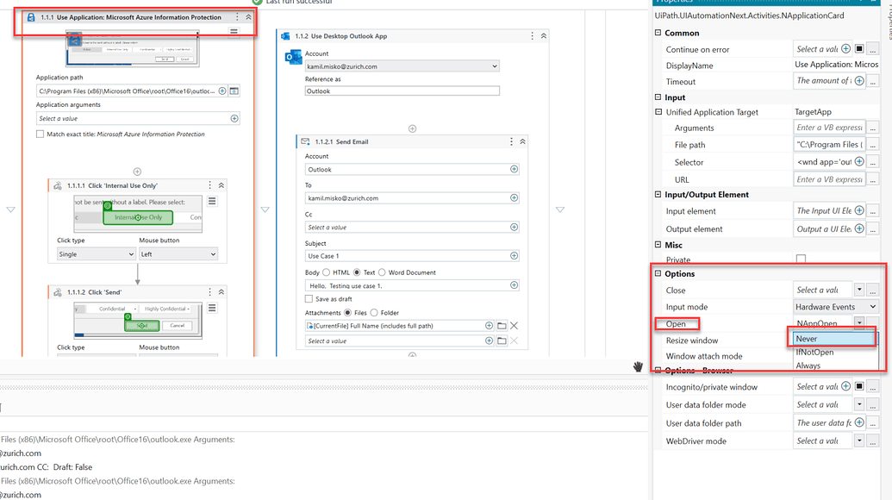Collapse Input/Output Element properties section
Viewport: 892px width, 500px height.
pos(658,195)
